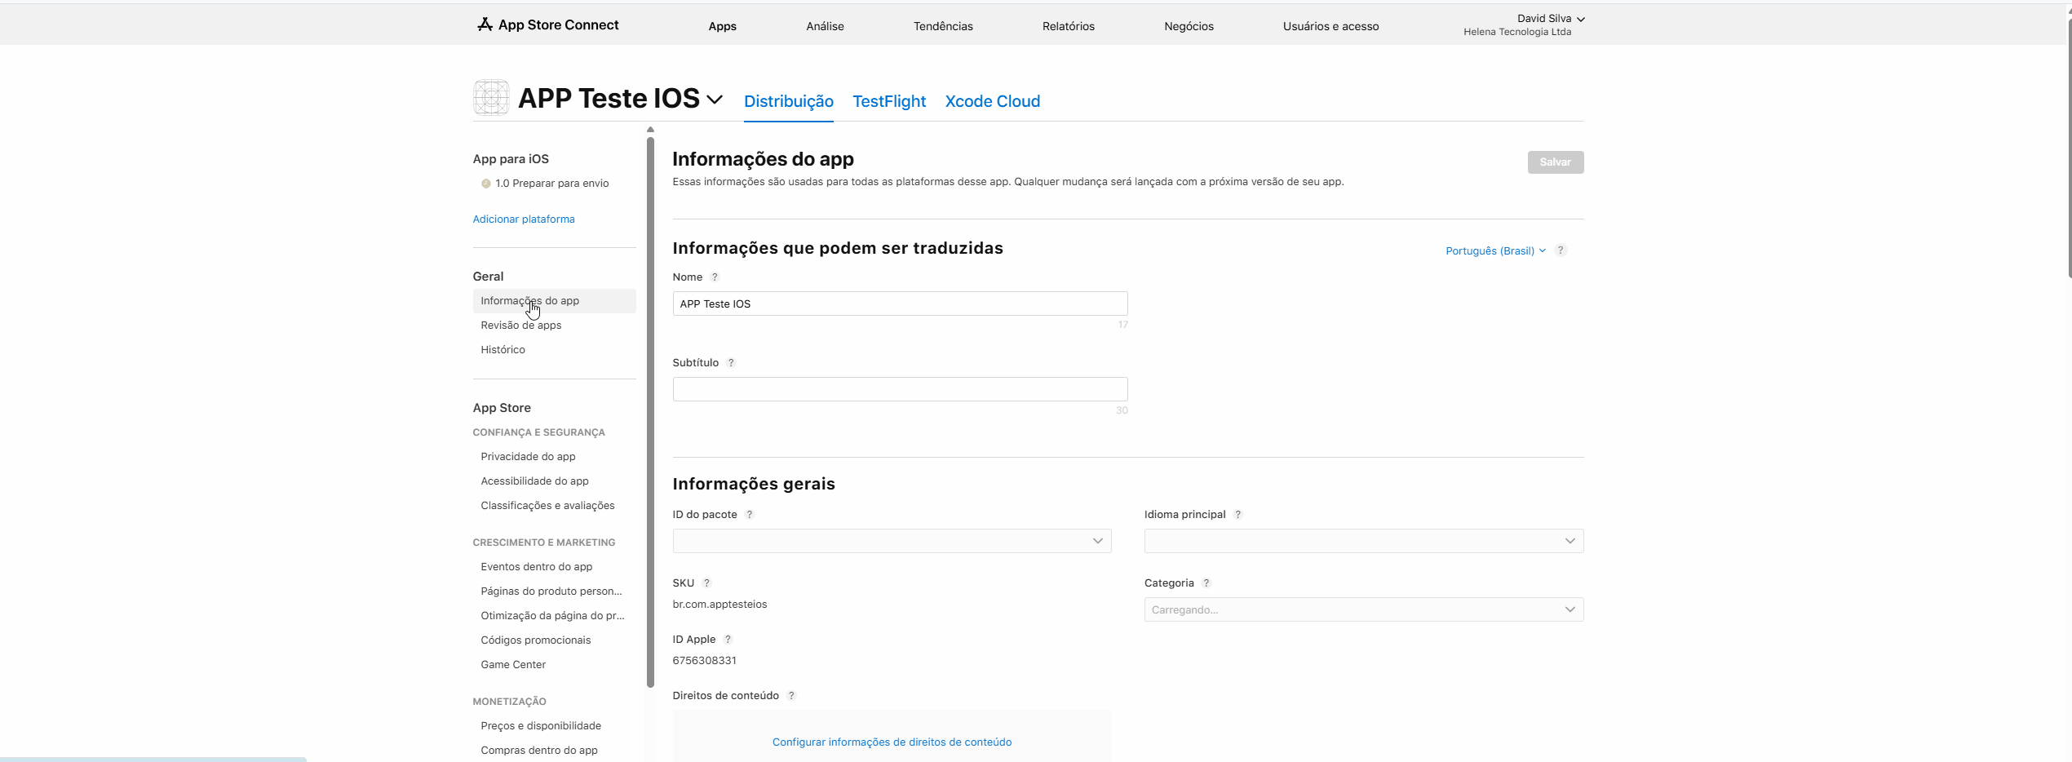Open the Português (Brasil) language selector

tap(1494, 251)
